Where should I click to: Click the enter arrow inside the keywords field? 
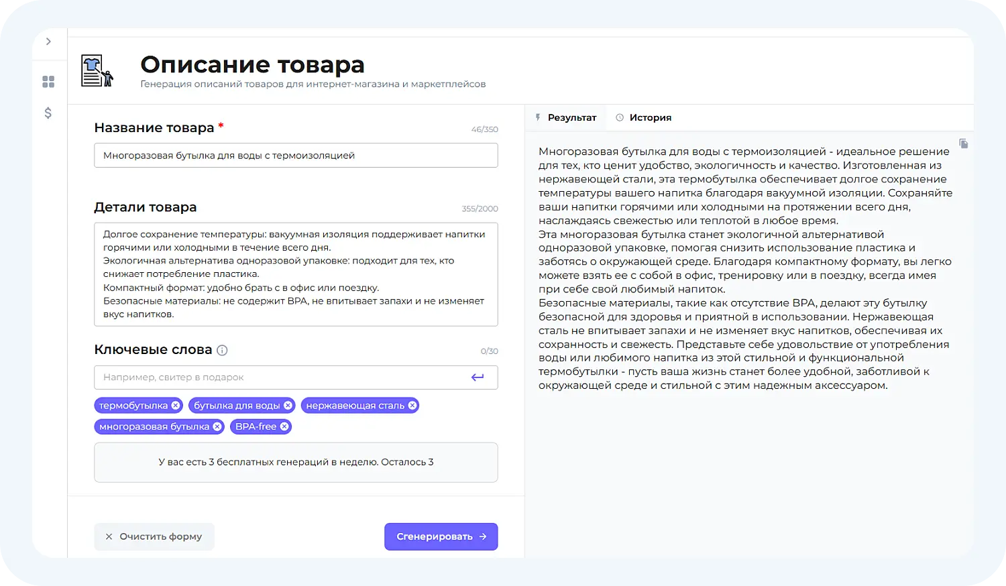[x=478, y=377]
